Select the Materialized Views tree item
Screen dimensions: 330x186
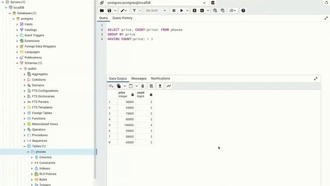click(x=45, y=124)
